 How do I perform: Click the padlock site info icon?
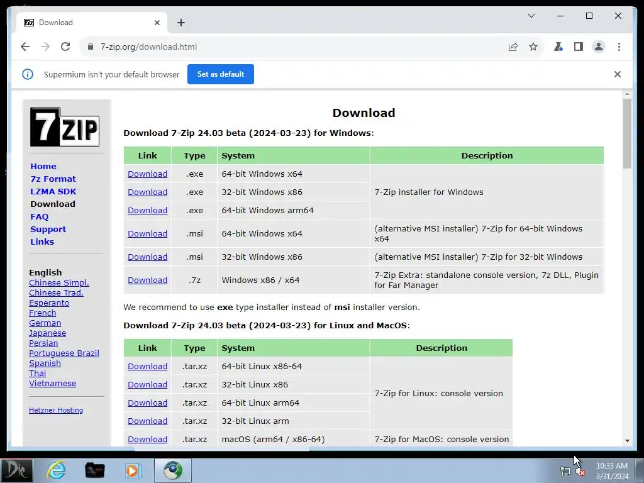click(91, 47)
